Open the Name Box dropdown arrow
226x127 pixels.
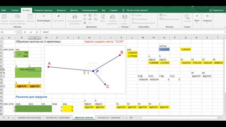pyautogui.click(x=15, y=32)
